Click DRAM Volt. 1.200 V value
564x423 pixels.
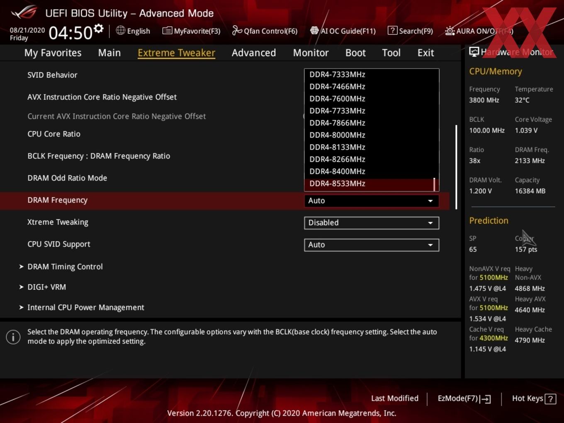tap(481, 191)
